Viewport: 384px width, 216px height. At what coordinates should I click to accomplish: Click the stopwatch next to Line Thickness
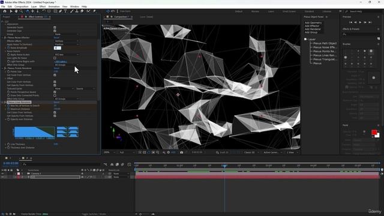pyautogui.click(x=8, y=144)
